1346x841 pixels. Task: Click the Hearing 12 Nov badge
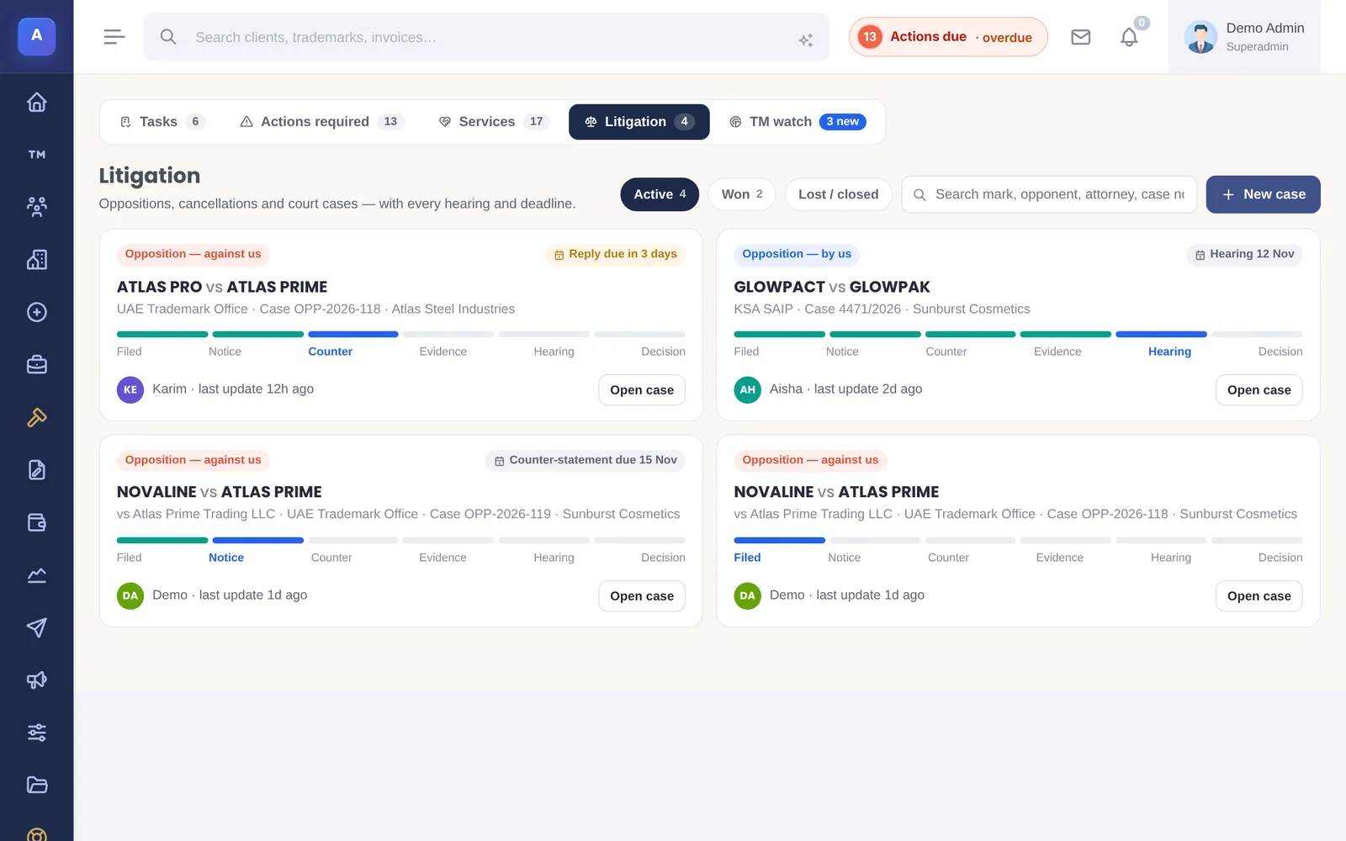coord(1244,254)
